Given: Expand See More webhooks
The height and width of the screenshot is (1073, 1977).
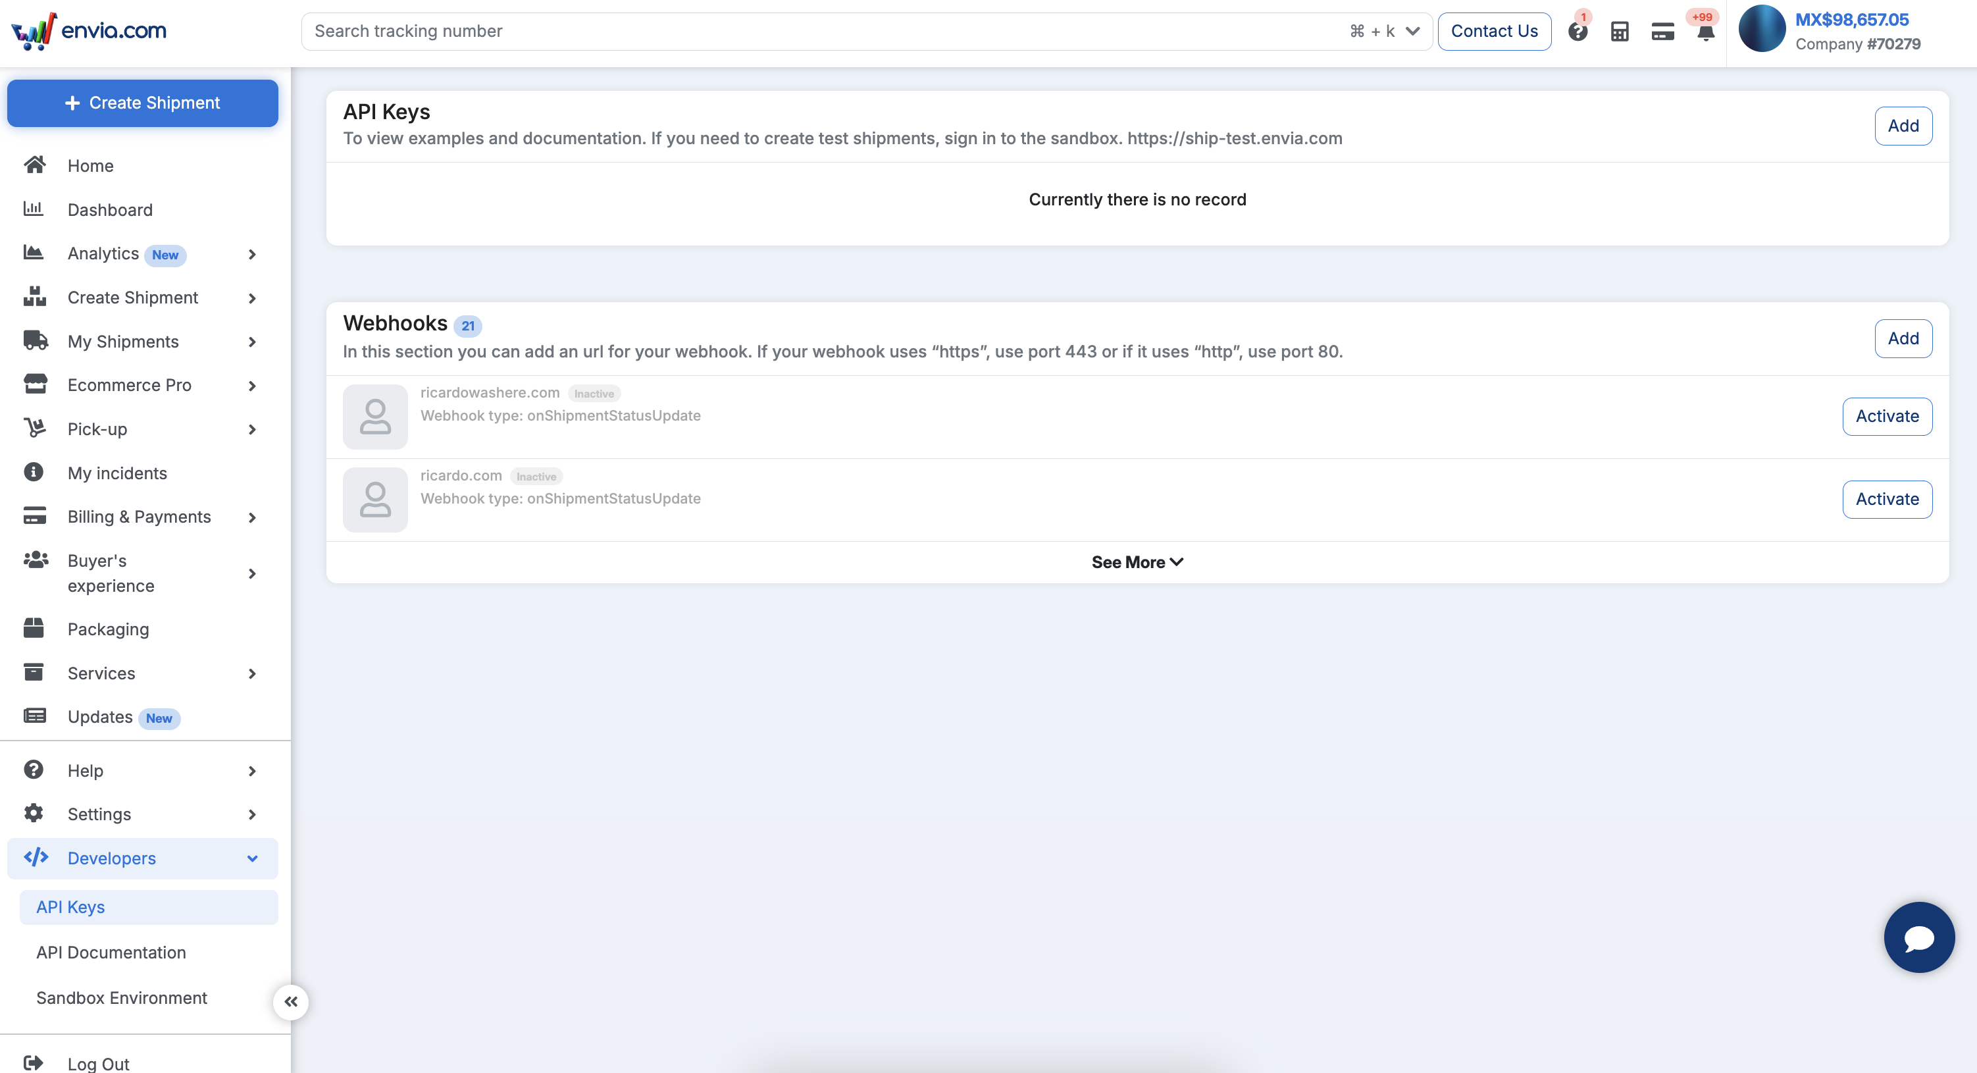Looking at the screenshot, I should (x=1137, y=562).
